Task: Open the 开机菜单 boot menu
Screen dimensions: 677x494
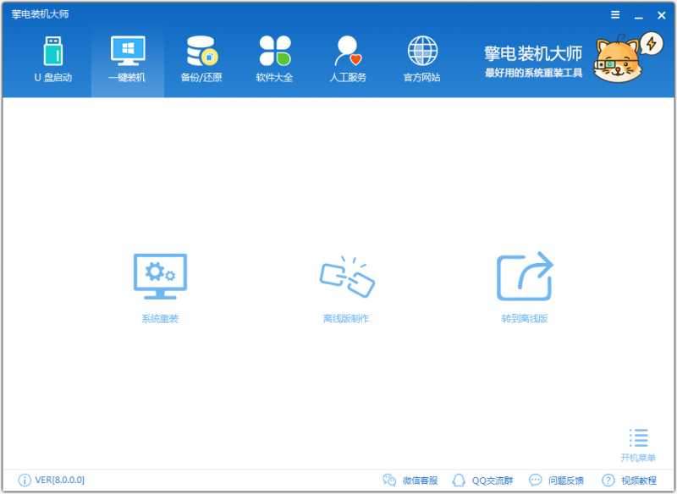Action: click(x=637, y=442)
